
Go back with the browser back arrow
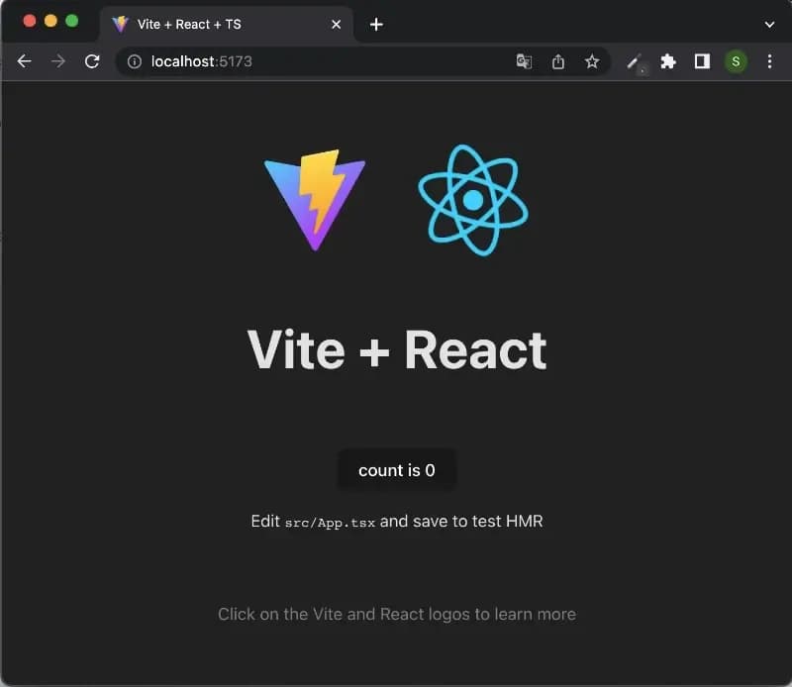pos(24,61)
